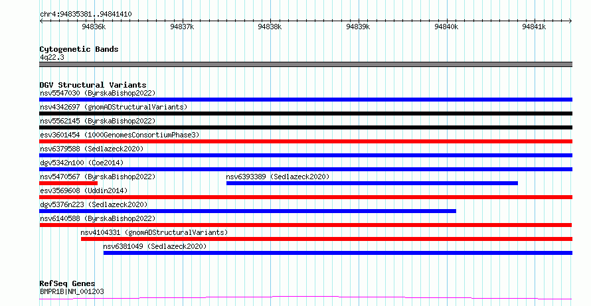Select the blue bar under dgv5342n100

pyautogui.click(x=305, y=169)
